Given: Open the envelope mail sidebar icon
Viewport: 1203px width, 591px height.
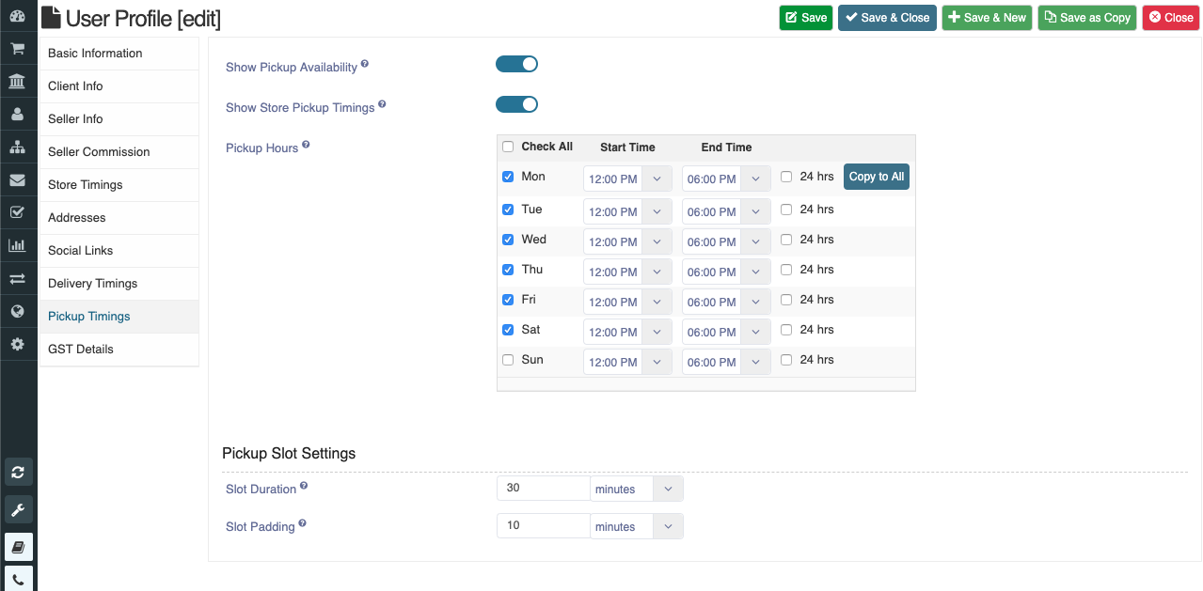Looking at the screenshot, I should [17, 180].
